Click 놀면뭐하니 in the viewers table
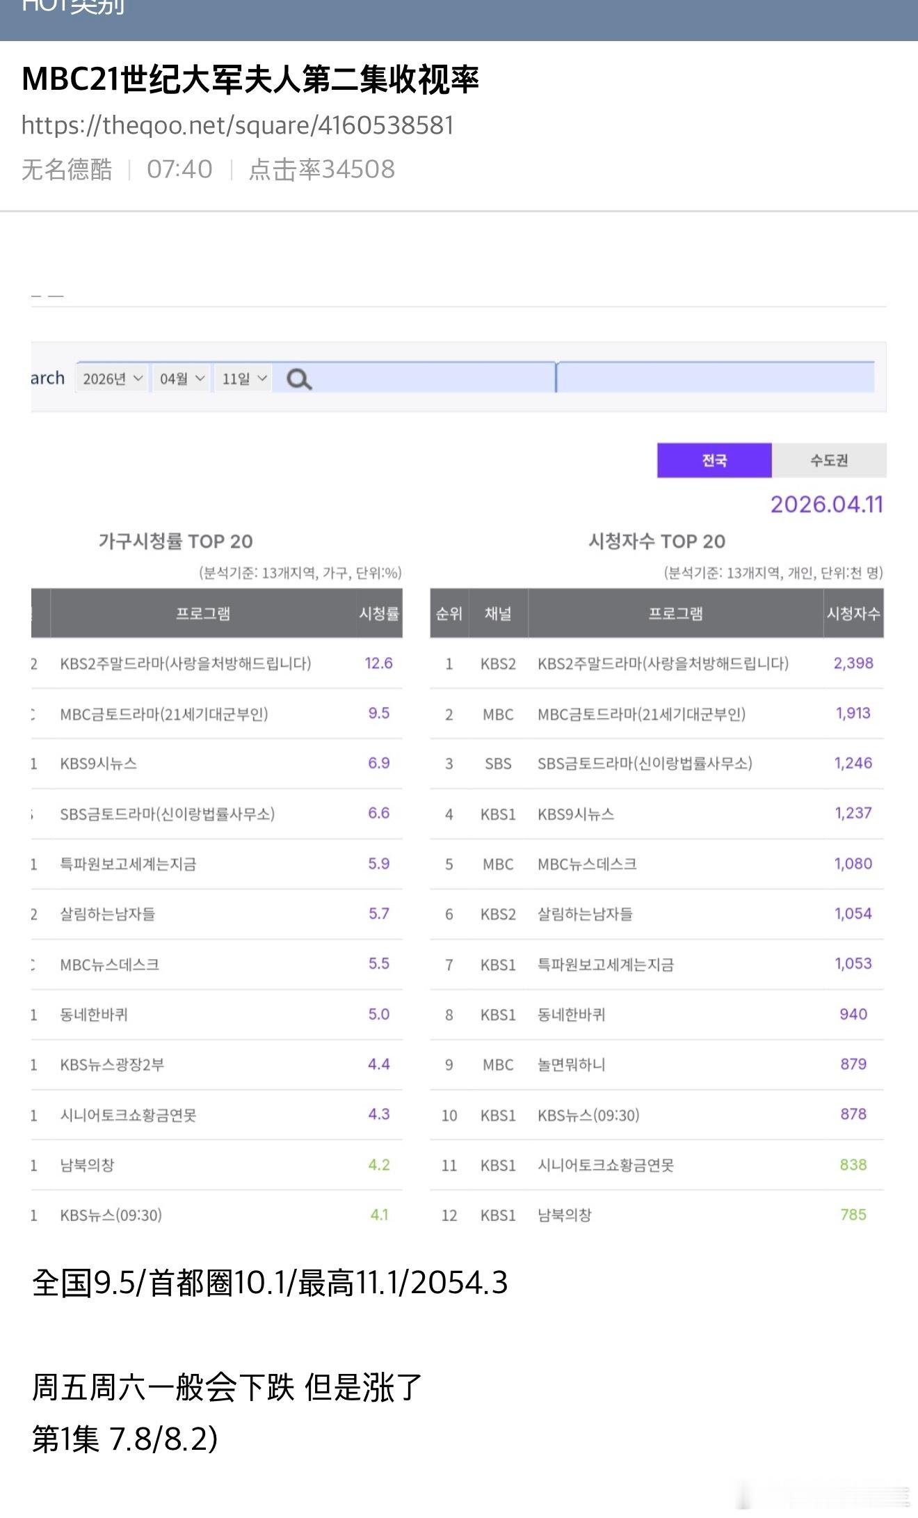Image resolution: width=918 pixels, height=1518 pixels. [x=572, y=1065]
